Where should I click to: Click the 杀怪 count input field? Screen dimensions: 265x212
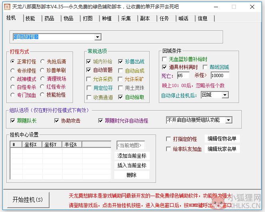click(x=220, y=75)
